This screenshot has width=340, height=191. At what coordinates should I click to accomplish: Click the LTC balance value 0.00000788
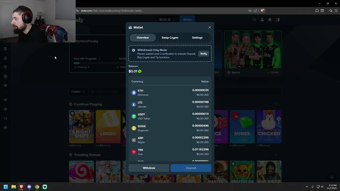point(200,102)
